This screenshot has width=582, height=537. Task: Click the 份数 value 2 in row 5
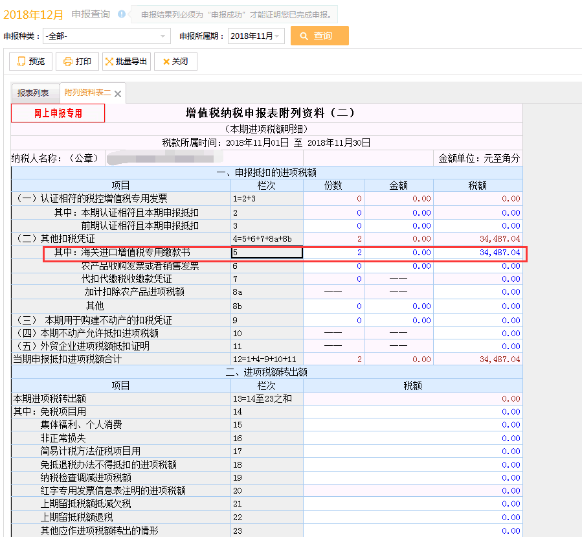pyautogui.click(x=359, y=253)
